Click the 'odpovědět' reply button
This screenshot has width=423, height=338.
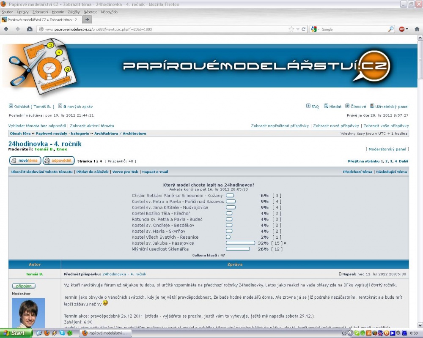(x=58, y=161)
